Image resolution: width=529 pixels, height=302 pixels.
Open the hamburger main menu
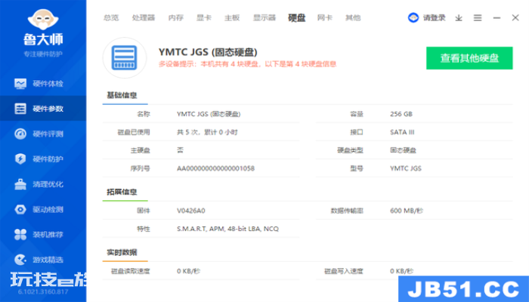click(478, 17)
